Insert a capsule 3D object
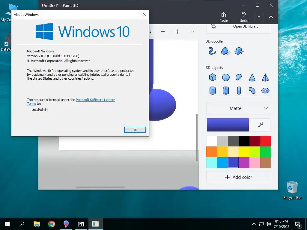The width and height of the screenshot is (307, 230). click(239, 90)
